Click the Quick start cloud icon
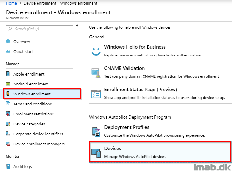The width and height of the screenshot is (232, 171). [8, 51]
